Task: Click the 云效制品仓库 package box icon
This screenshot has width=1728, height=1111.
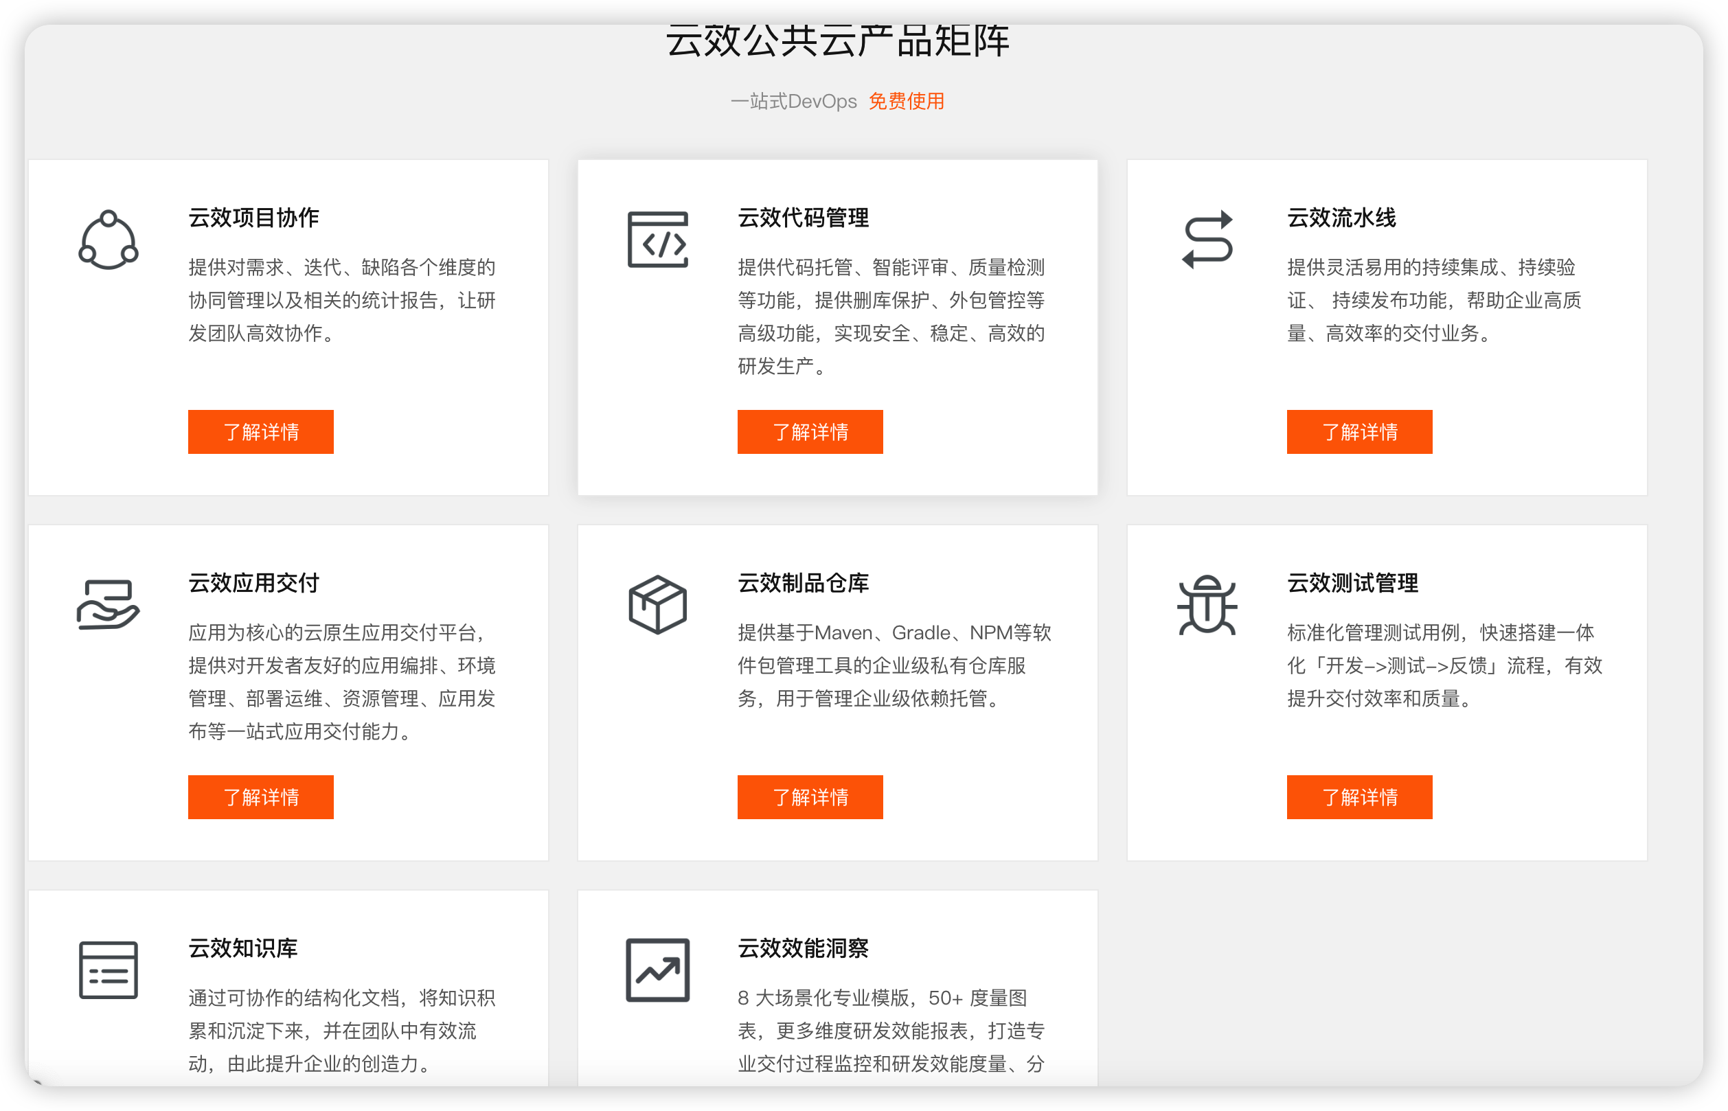Action: coord(657,604)
